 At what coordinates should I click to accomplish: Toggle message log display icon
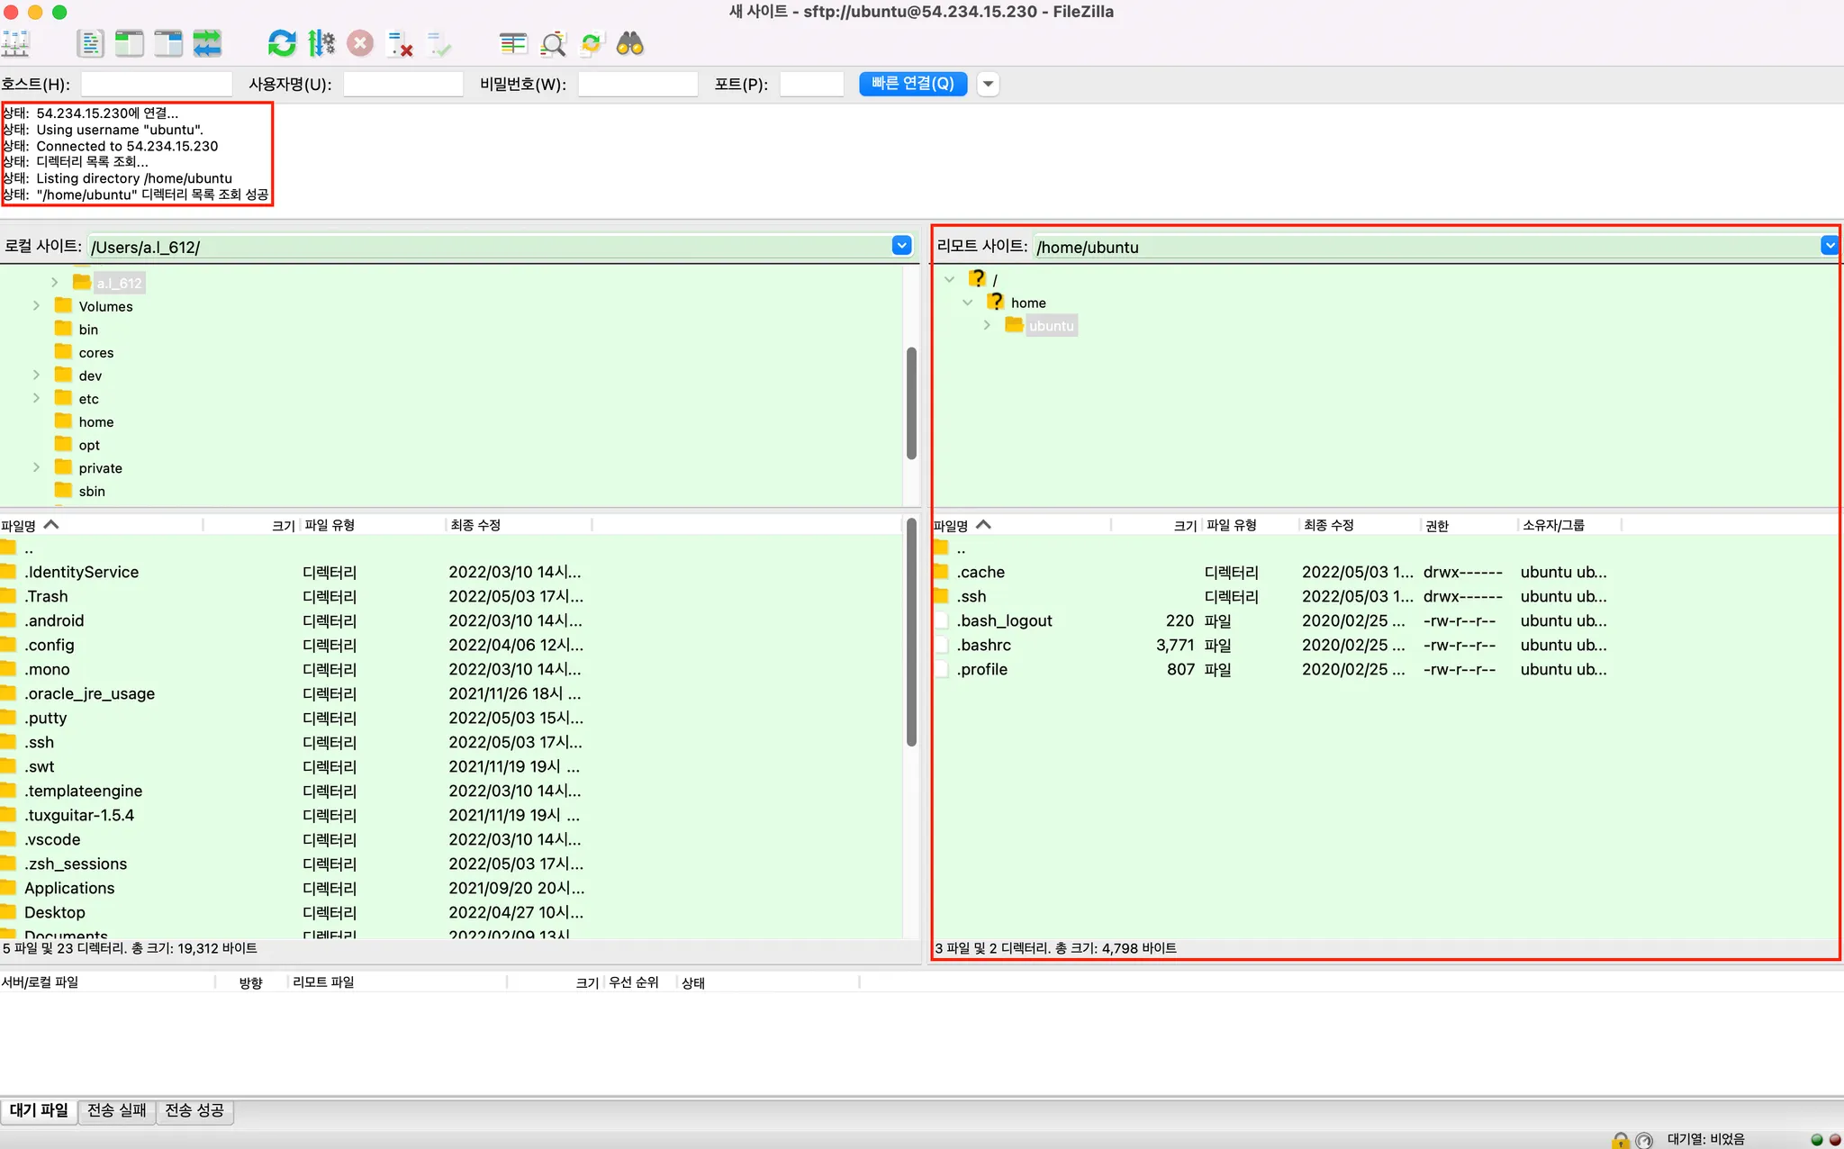(x=90, y=43)
